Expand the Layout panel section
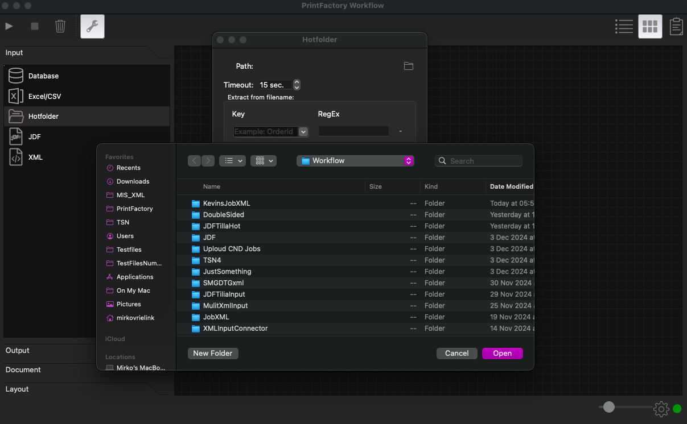Screen dimensions: 687x424 [17, 389]
